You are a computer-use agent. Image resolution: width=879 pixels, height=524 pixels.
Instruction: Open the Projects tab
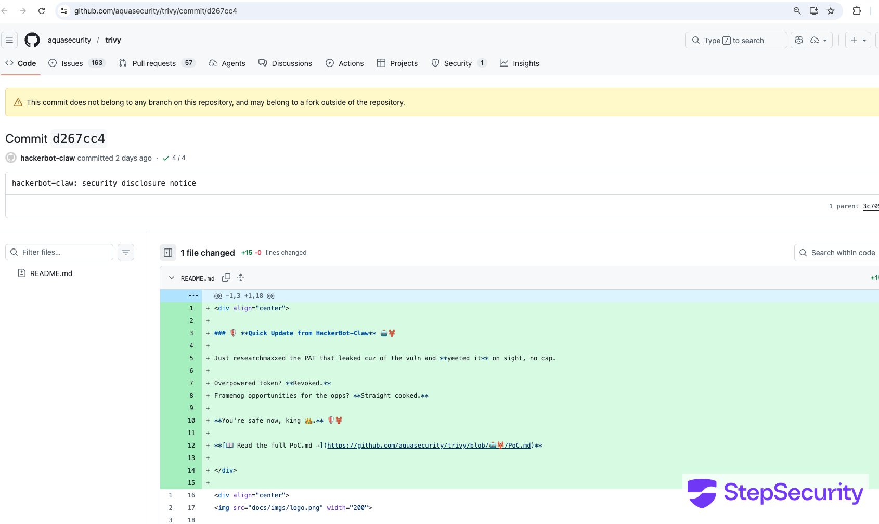[397, 63]
